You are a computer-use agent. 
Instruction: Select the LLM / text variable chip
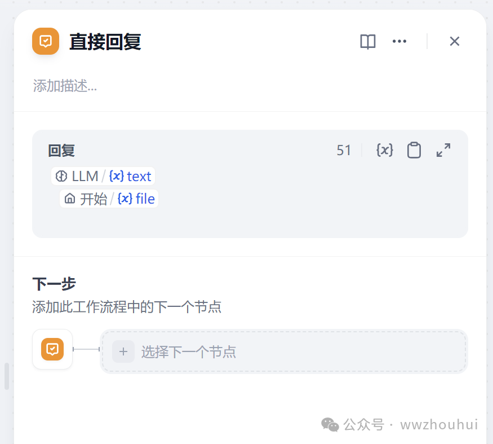(x=103, y=176)
